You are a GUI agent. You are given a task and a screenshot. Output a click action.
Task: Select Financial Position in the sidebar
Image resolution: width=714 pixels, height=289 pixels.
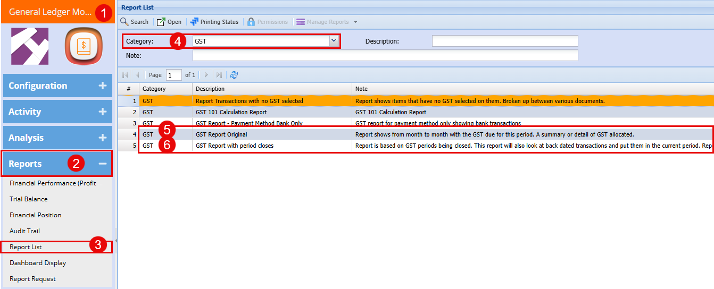[35, 215]
